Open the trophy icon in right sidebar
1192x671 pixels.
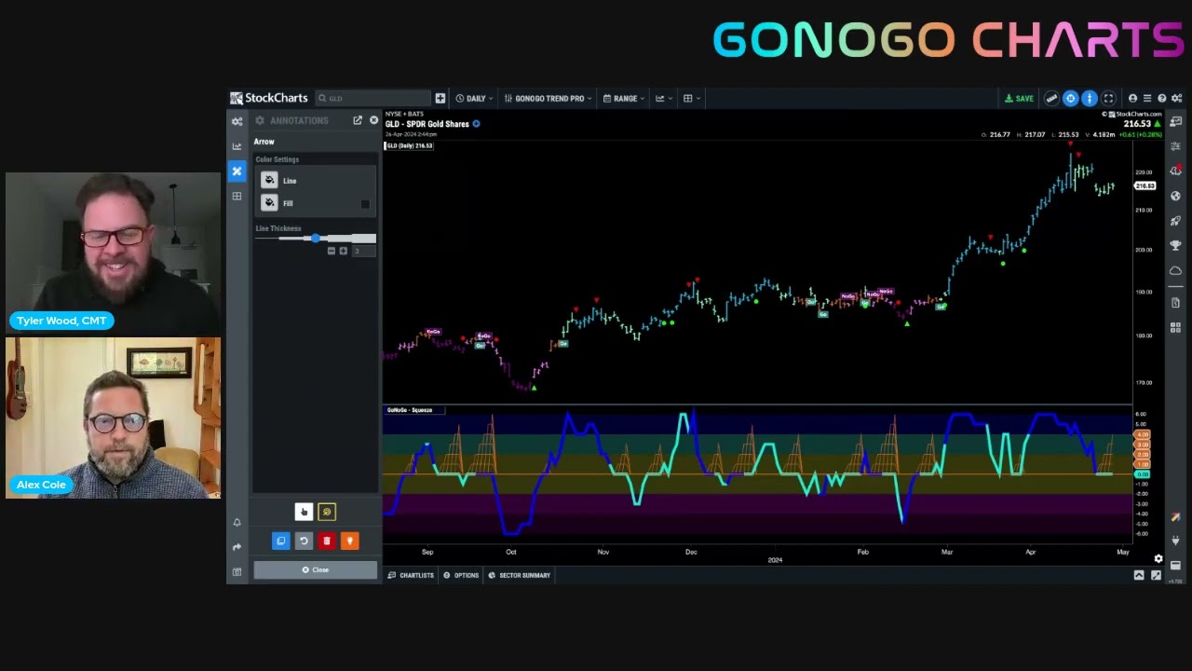(1175, 247)
